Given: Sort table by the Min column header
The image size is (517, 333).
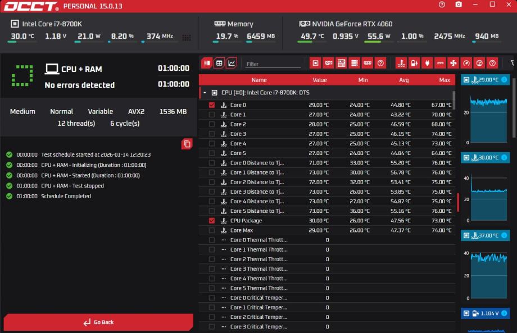Looking at the screenshot, I should pos(362,80).
